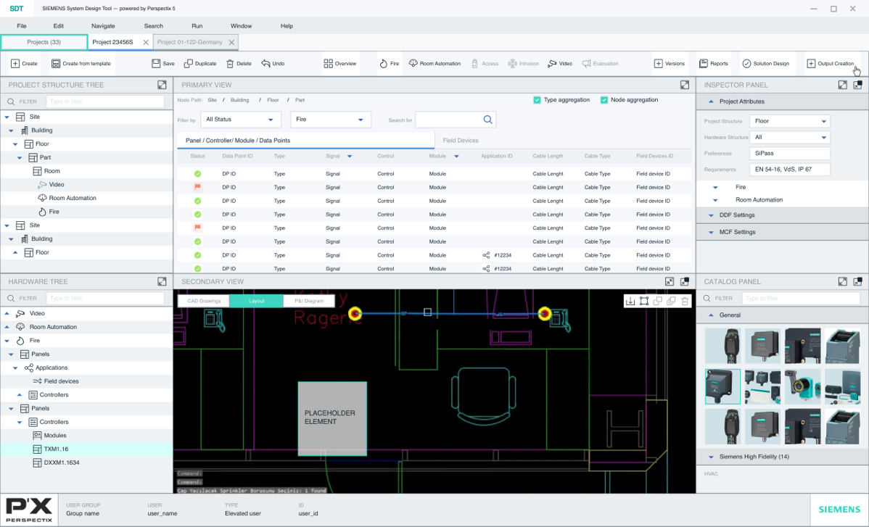Select the highlighted device thumbnail in Catalog Panel
The width and height of the screenshot is (869, 527).
click(x=721, y=386)
